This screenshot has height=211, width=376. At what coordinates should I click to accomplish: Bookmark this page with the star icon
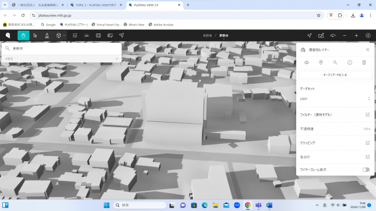tap(319, 16)
